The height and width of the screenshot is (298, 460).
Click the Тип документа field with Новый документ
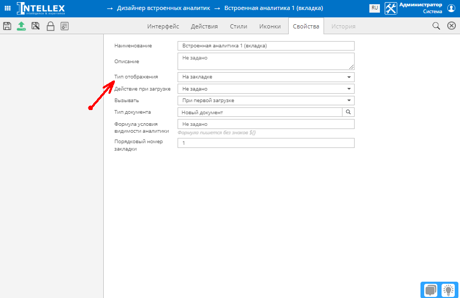tap(260, 112)
